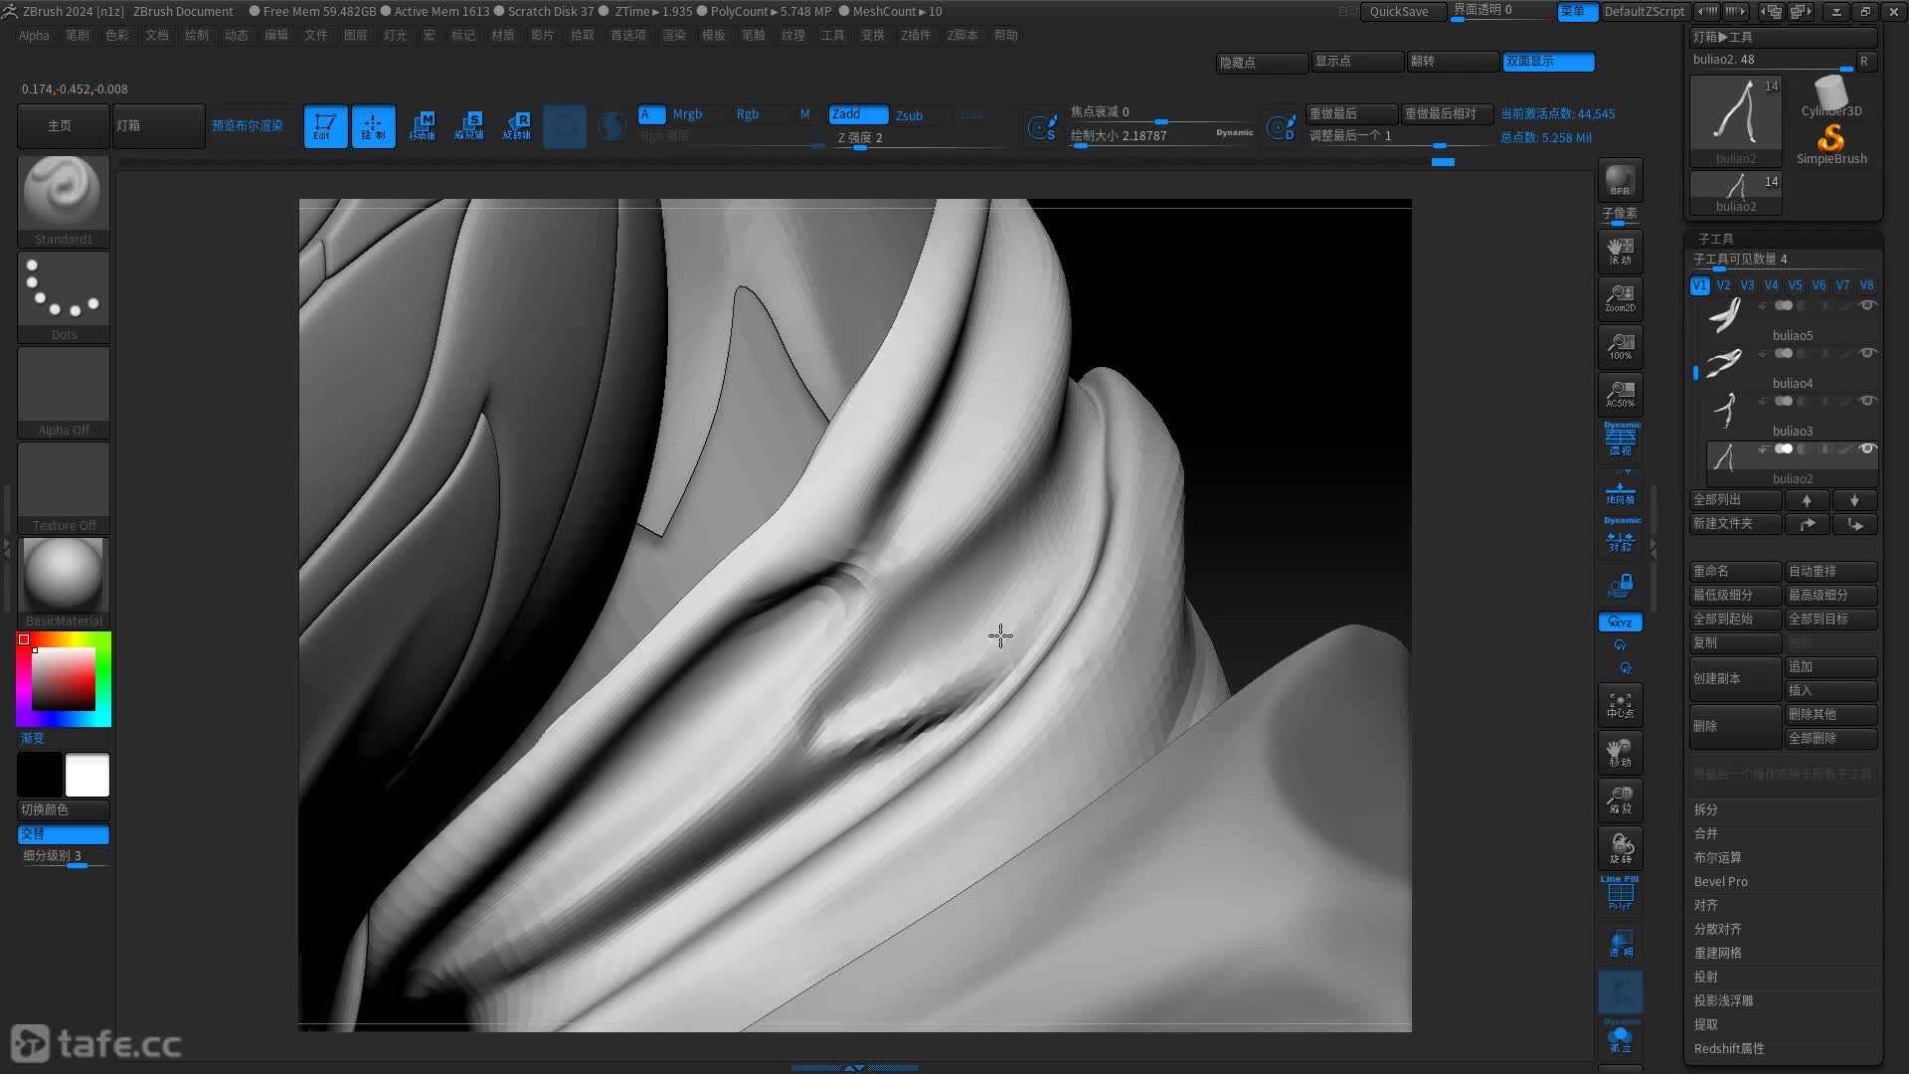Screen dimensions: 1909x1074
Task: Open the 笔刷 (Brush) menu
Action: click(77, 35)
